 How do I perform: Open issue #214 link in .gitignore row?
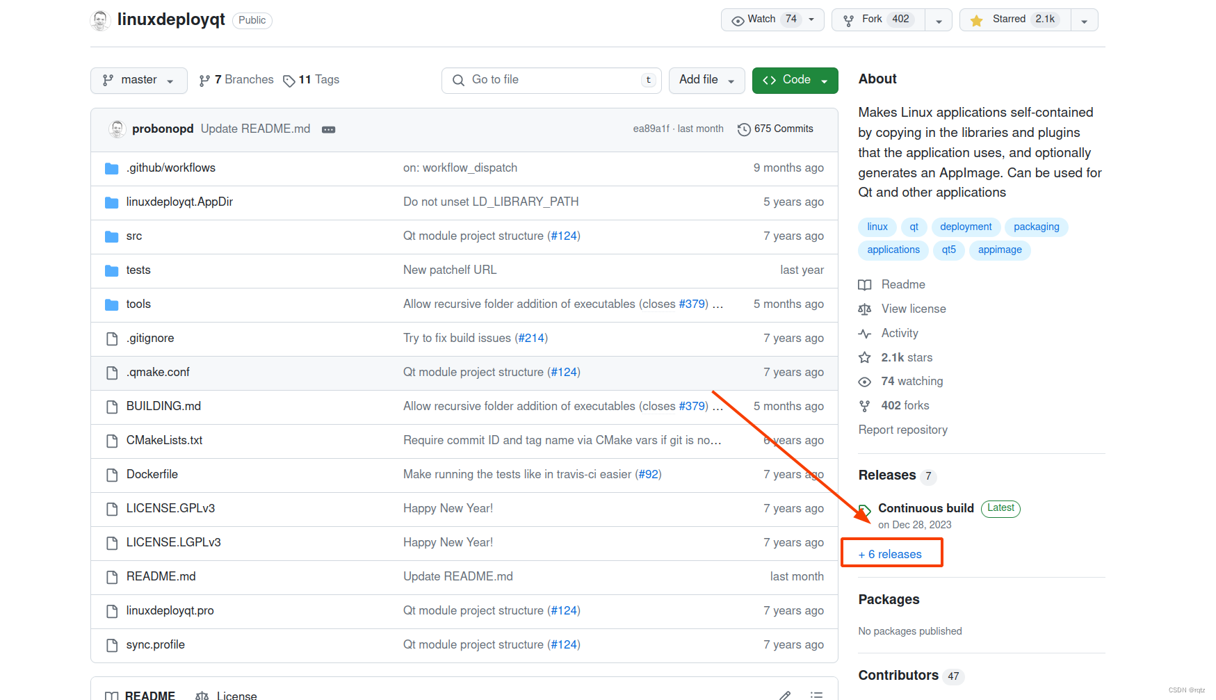(x=531, y=338)
